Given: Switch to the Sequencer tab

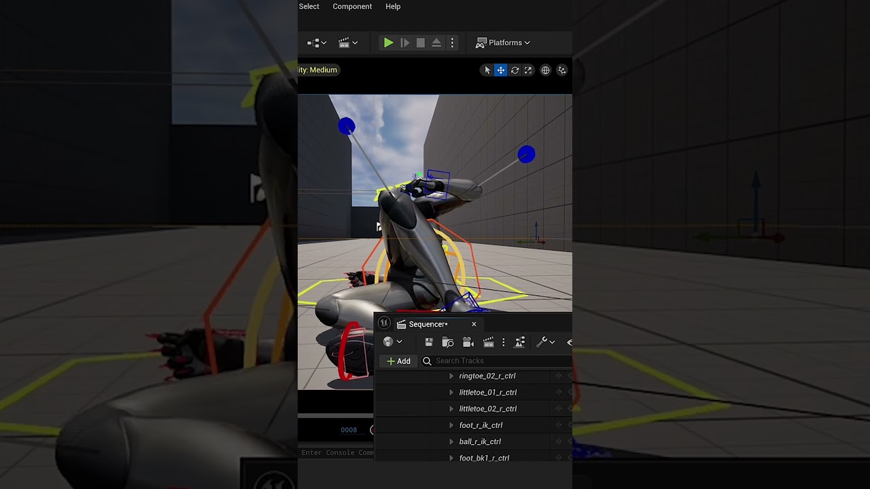Looking at the screenshot, I should coord(428,325).
